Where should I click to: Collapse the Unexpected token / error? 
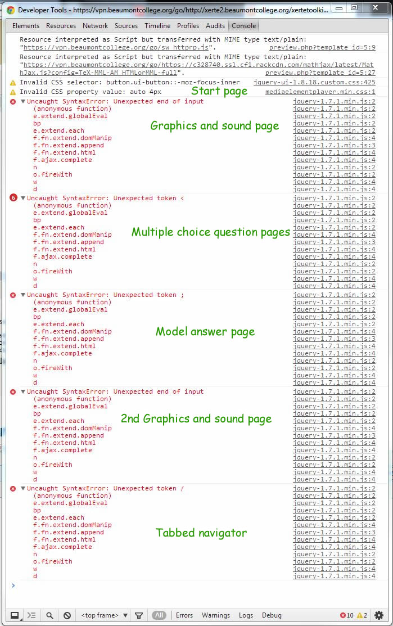pyautogui.click(x=22, y=488)
